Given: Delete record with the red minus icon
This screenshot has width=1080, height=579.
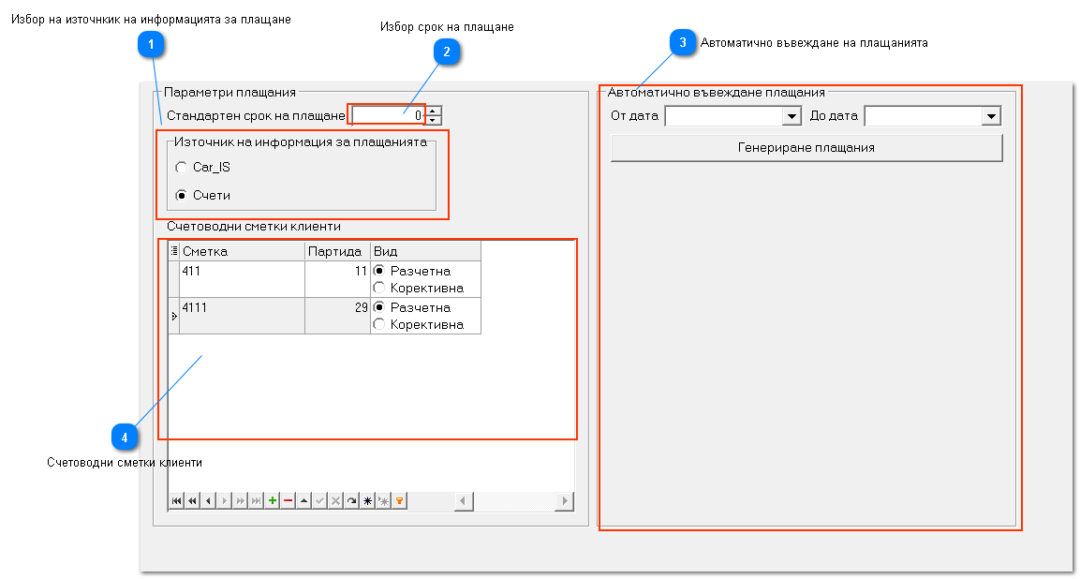Looking at the screenshot, I should 288,501.
